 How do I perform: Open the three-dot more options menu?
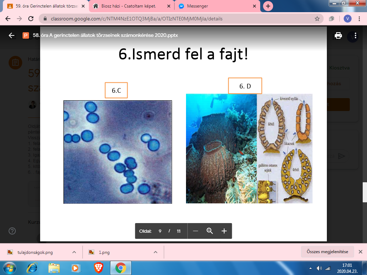355,35
